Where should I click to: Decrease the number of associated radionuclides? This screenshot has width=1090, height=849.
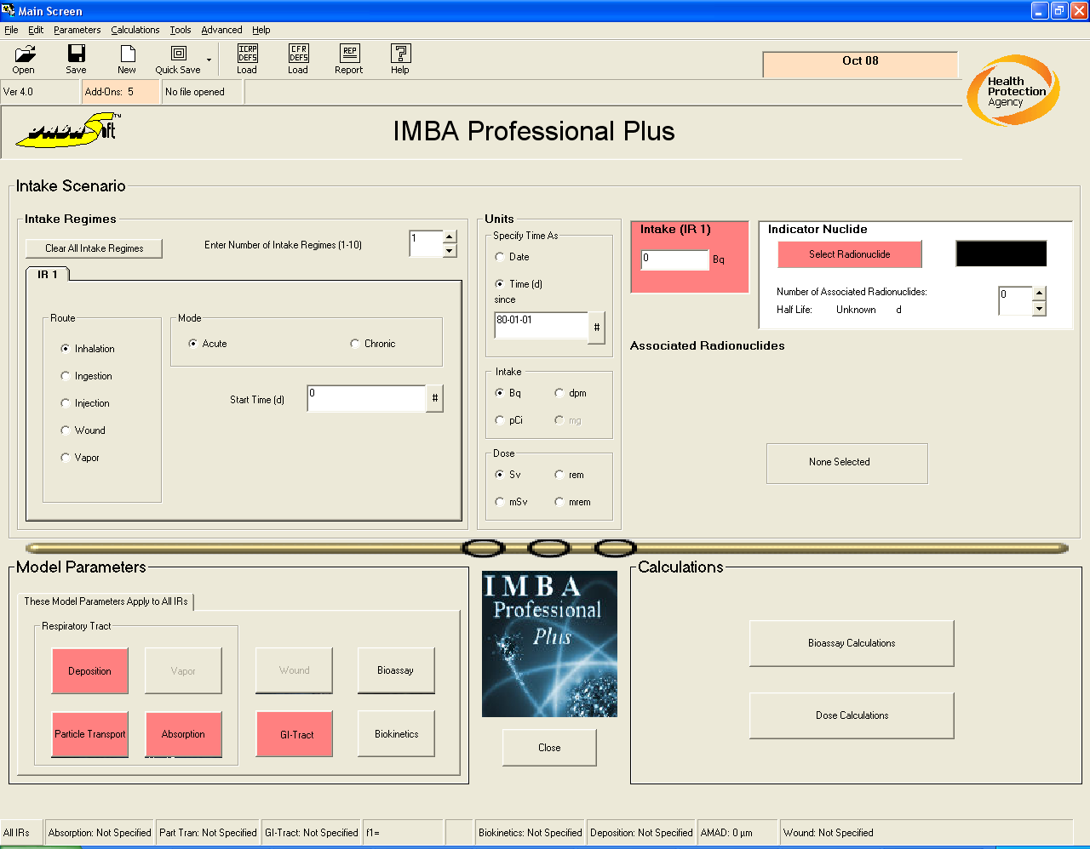(1039, 309)
